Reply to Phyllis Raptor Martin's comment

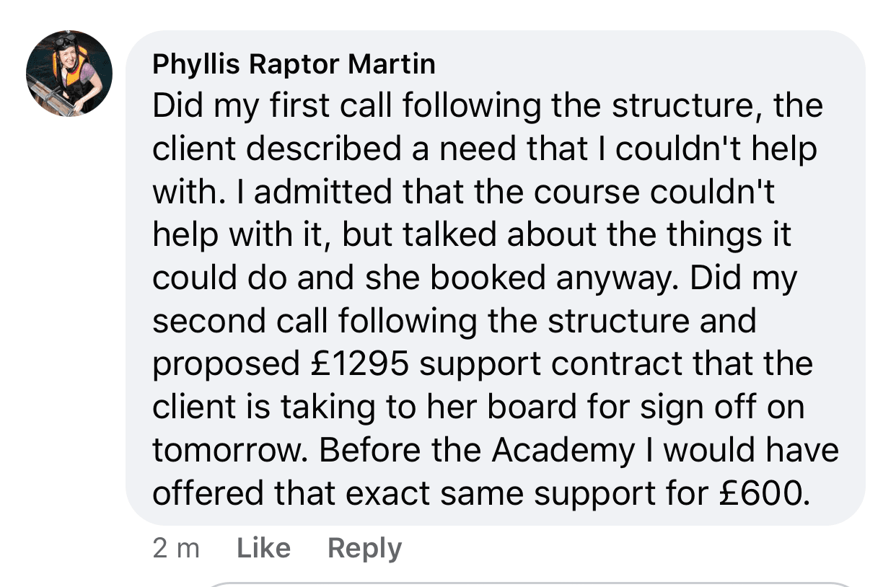click(364, 549)
